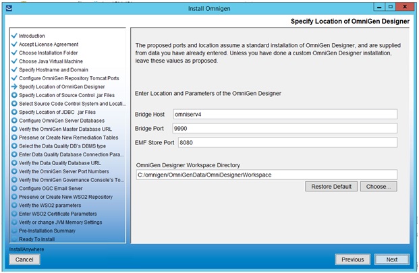Image resolution: width=419 pixels, height=273 pixels.
Task: Maximize the Install Omnigen window
Action: (x=390, y=7)
